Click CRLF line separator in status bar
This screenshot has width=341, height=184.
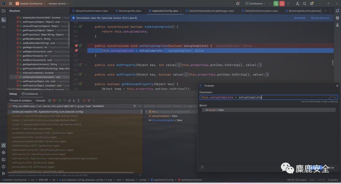tap(312, 180)
